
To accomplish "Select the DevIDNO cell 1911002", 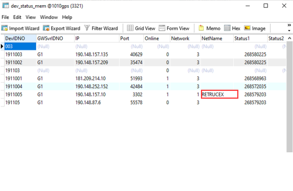I will click(x=20, y=62).
